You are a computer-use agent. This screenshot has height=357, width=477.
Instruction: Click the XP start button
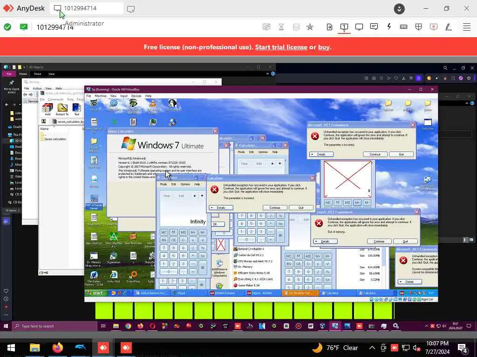95,293
